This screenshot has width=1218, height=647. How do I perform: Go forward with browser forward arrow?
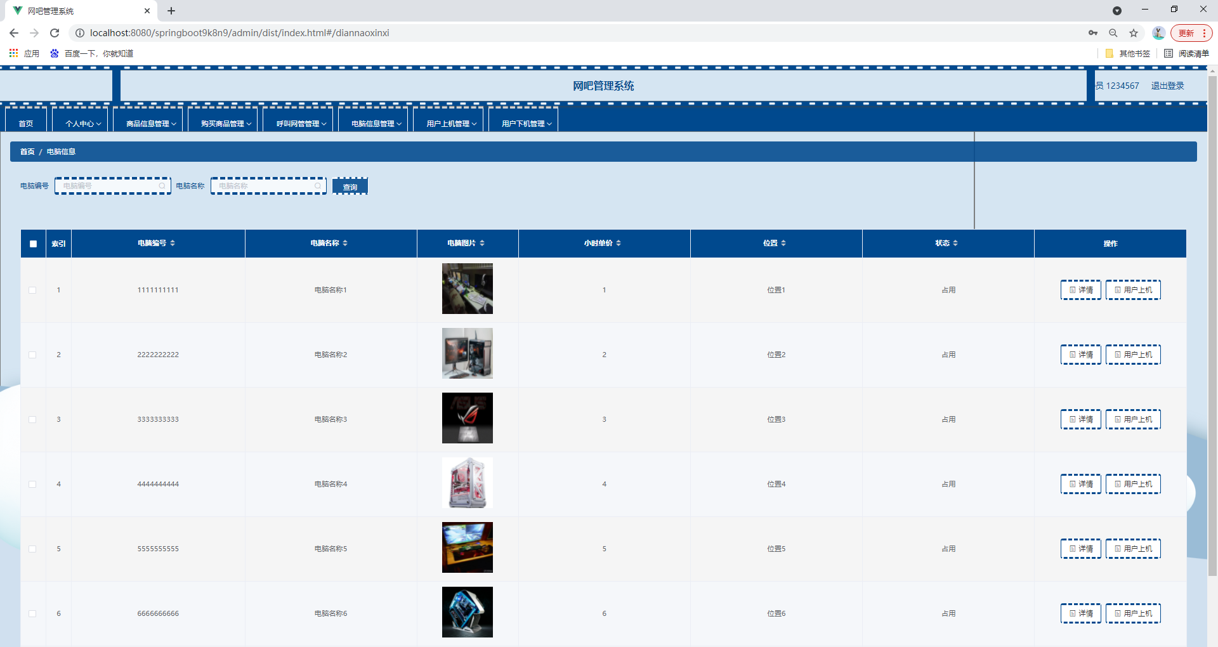pyautogui.click(x=34, y=33)
